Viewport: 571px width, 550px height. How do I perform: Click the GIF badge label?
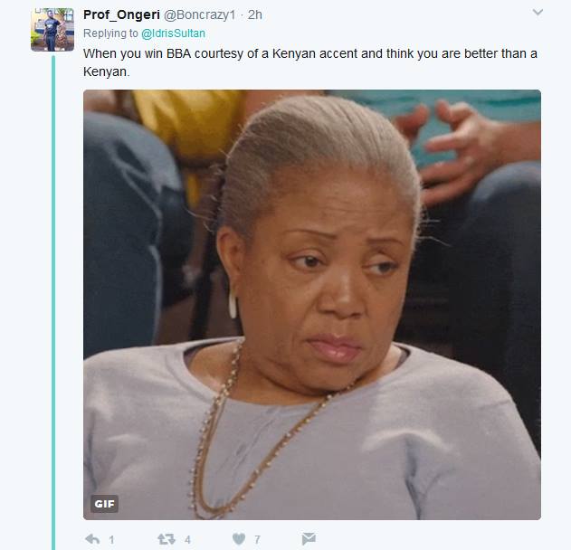[x=104, y=504]
